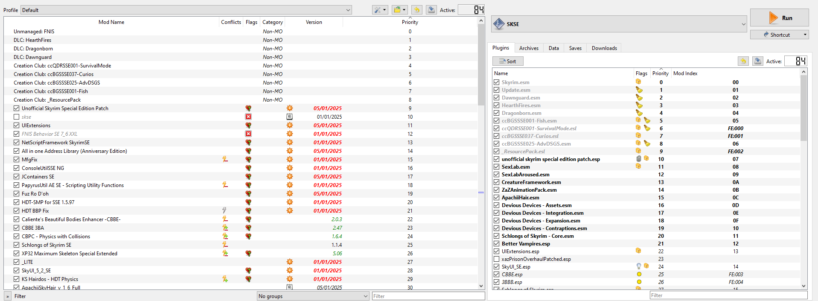
Task: Sort mod list by the Priority column header
Action: (x=410, y=22)
